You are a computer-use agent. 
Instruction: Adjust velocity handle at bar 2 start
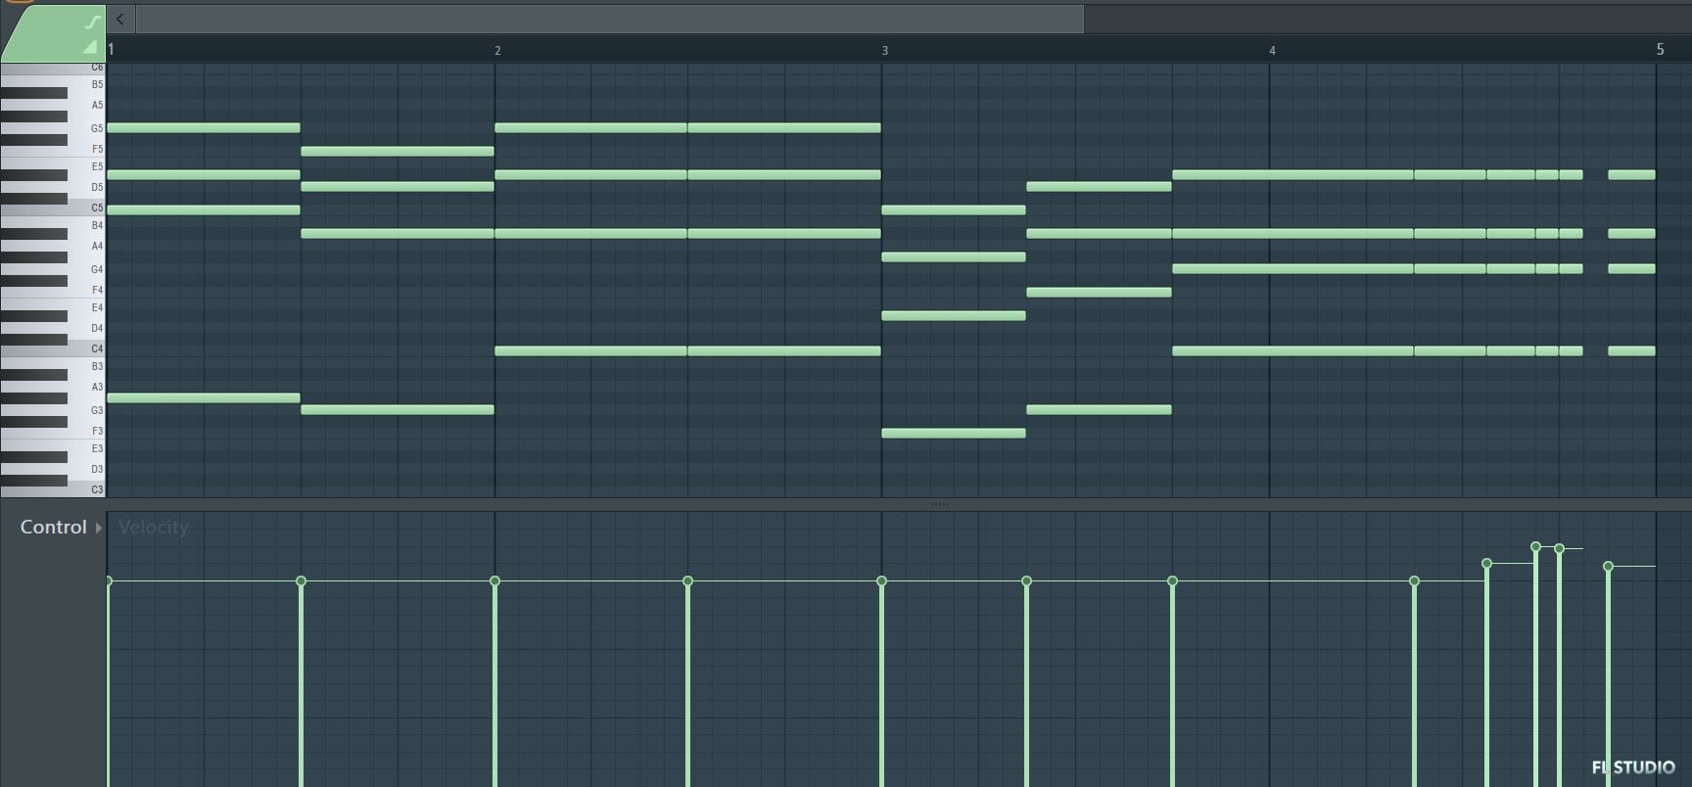click(x=494, y=580)
